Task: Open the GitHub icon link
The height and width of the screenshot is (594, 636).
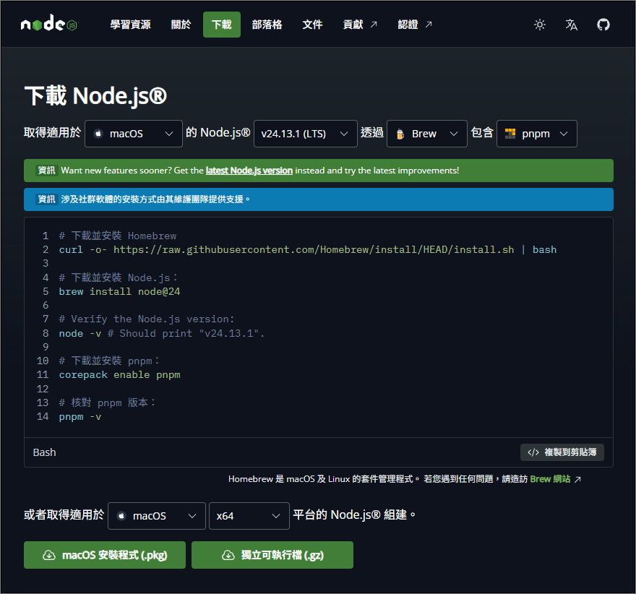Action: [x=603, y=25]
